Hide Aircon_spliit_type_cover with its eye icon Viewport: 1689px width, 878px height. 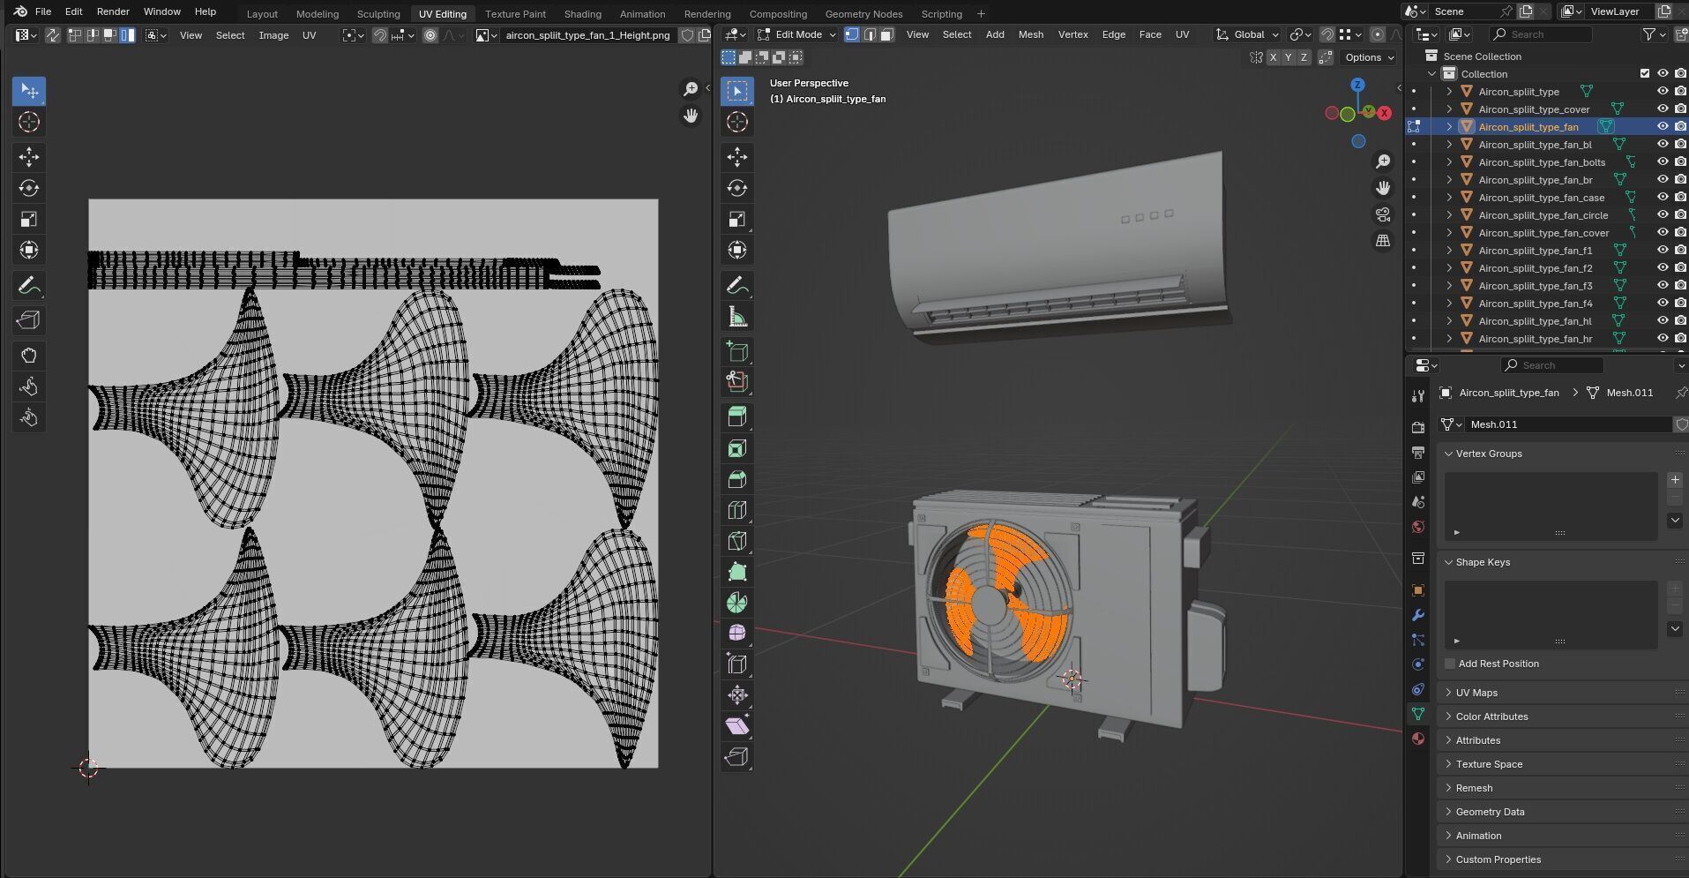1663,109
